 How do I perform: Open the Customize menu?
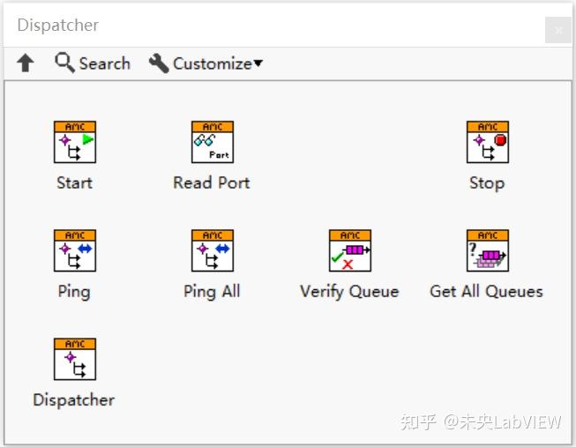(206, 63)
